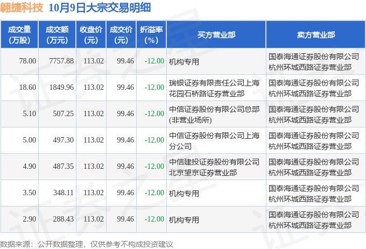
Task: Click -12.00 in the 507.25 row
Action: (x=154, y=114)
